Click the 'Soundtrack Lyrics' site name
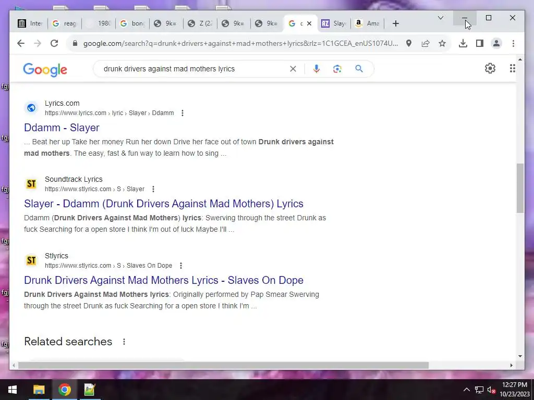Viewport: 534px width, 400px height. click(x=74, y=179)
